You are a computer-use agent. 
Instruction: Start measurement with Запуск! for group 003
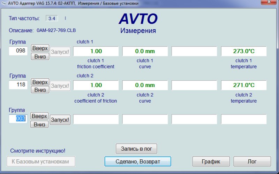click(60, 120)
